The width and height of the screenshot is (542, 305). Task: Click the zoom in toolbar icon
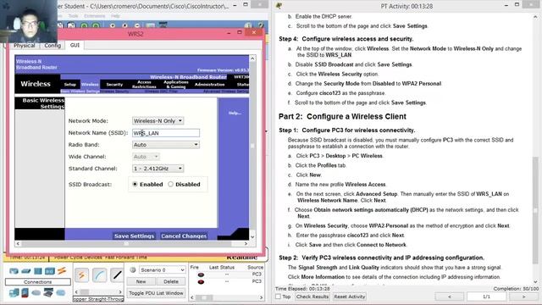pyautogui.click(x=113, y=25)
